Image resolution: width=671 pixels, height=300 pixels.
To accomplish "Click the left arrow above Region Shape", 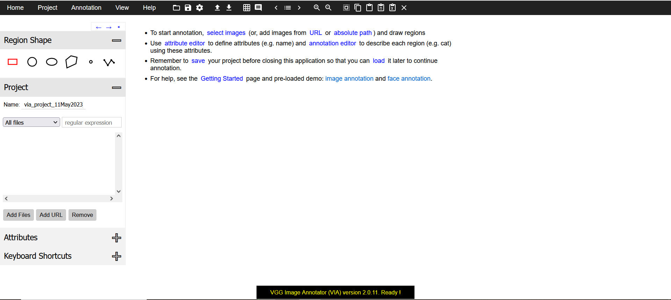I will click(99, 27).
